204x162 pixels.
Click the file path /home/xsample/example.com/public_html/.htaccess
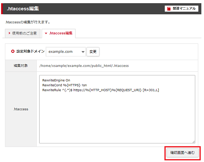tap(84, 66)
